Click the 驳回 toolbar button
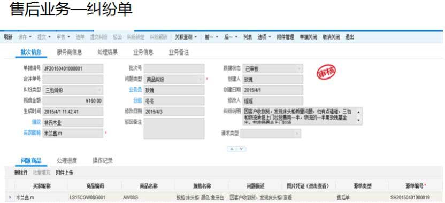Viewport: 445px width, 203px height. (117, 37)
